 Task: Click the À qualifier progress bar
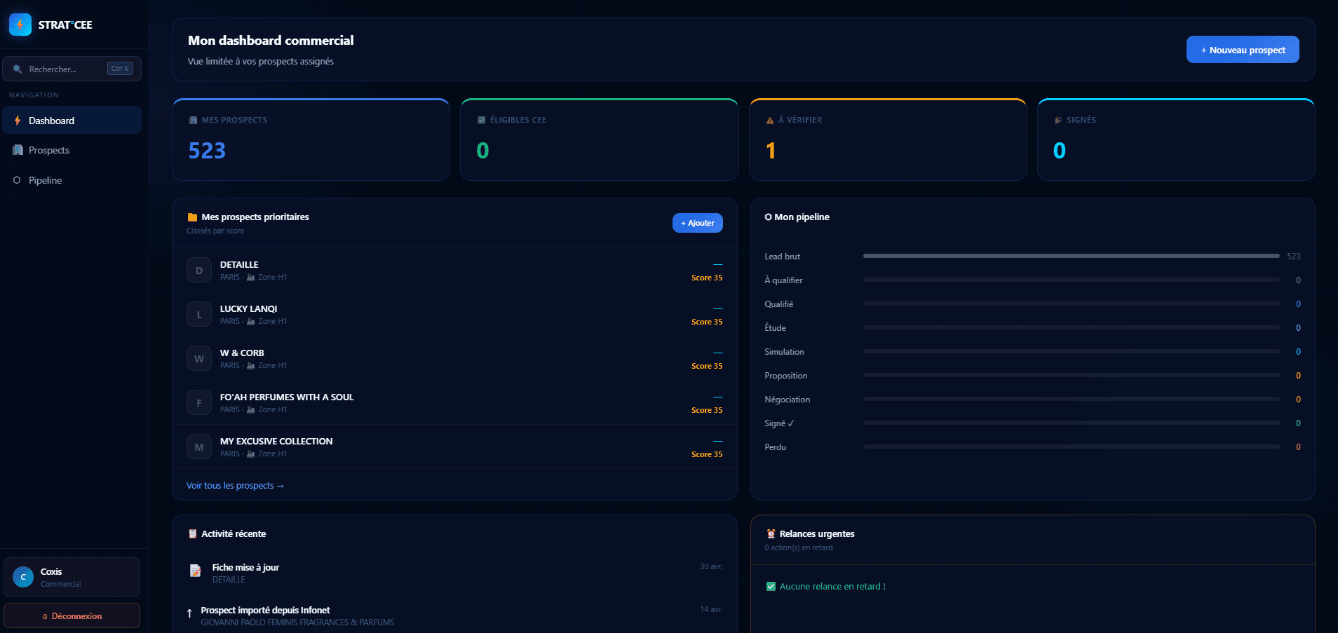pos(1071,280)
